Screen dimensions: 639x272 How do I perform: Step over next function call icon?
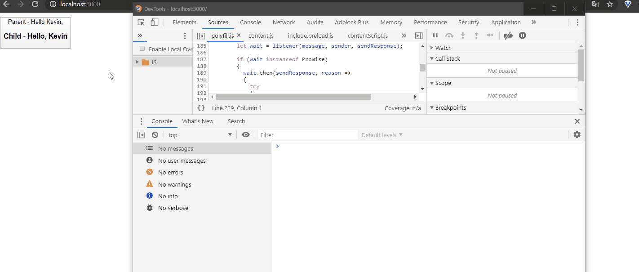[x=449, y=36]
